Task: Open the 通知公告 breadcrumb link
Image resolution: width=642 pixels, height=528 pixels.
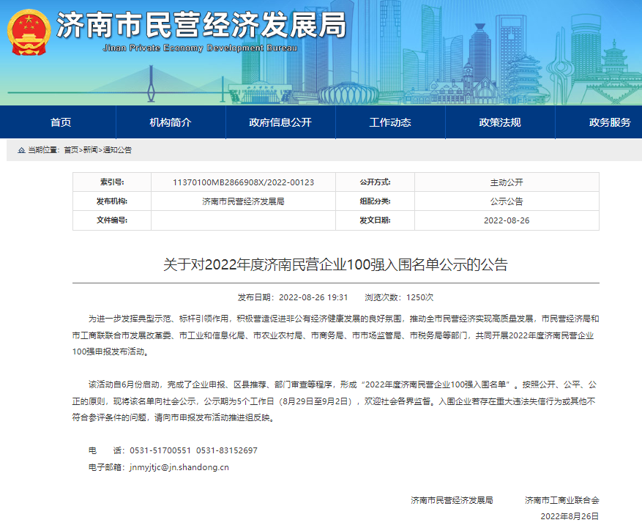Action: pyautogui.click(x=117, y=150)
